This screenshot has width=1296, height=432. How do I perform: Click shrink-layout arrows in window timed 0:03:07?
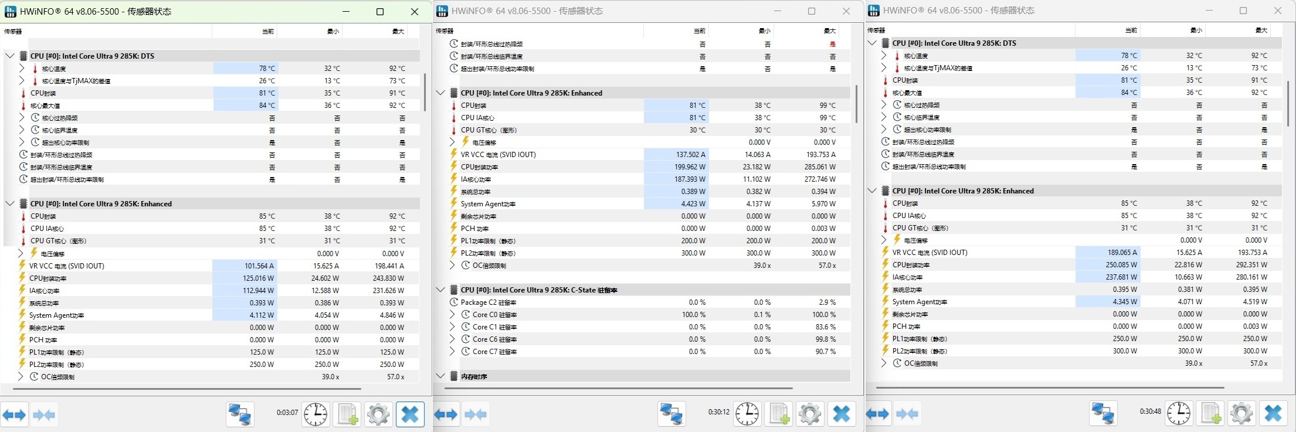(45, 415)
